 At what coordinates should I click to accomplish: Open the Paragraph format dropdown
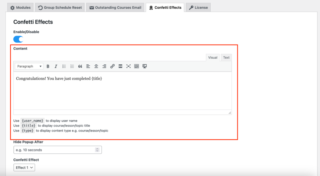coord(29,66)
